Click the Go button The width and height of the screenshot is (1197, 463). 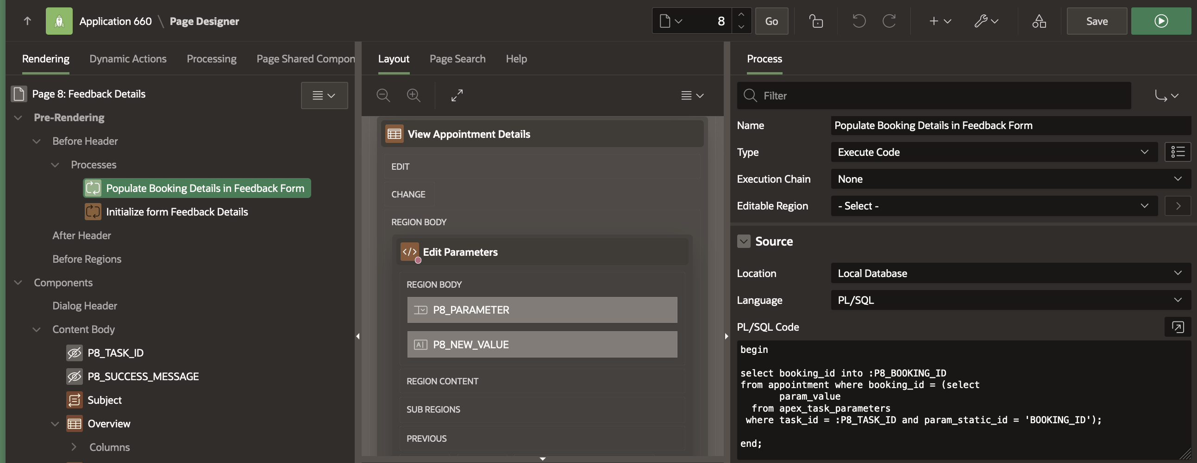point(771,21)
